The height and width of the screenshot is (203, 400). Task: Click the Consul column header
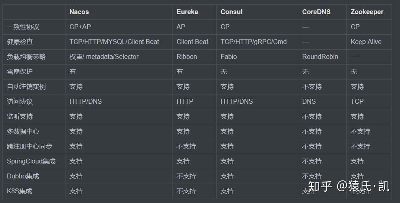232,12
